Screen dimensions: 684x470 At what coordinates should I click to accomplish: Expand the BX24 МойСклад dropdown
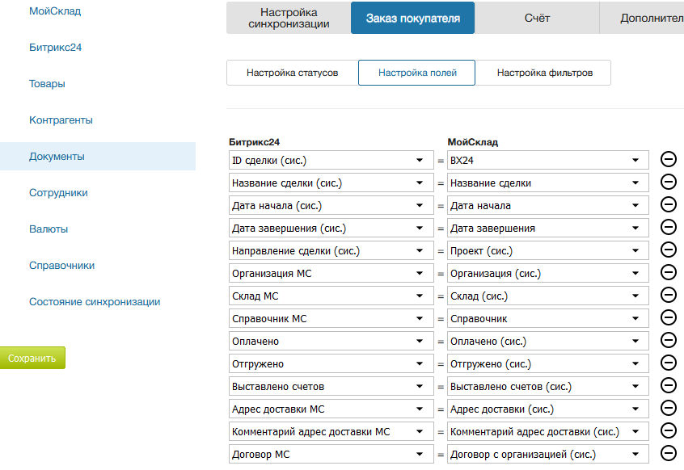(x=548, y=160)
